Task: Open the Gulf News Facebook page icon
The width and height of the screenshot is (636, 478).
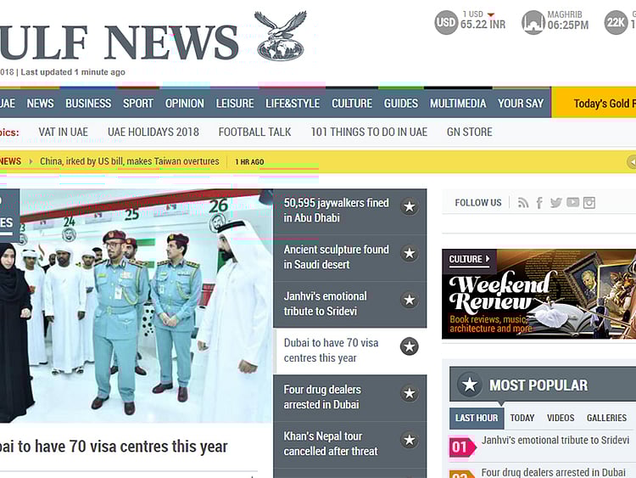Action: tap(539, 203)
